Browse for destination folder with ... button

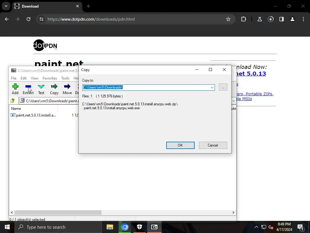pos(223,87)
